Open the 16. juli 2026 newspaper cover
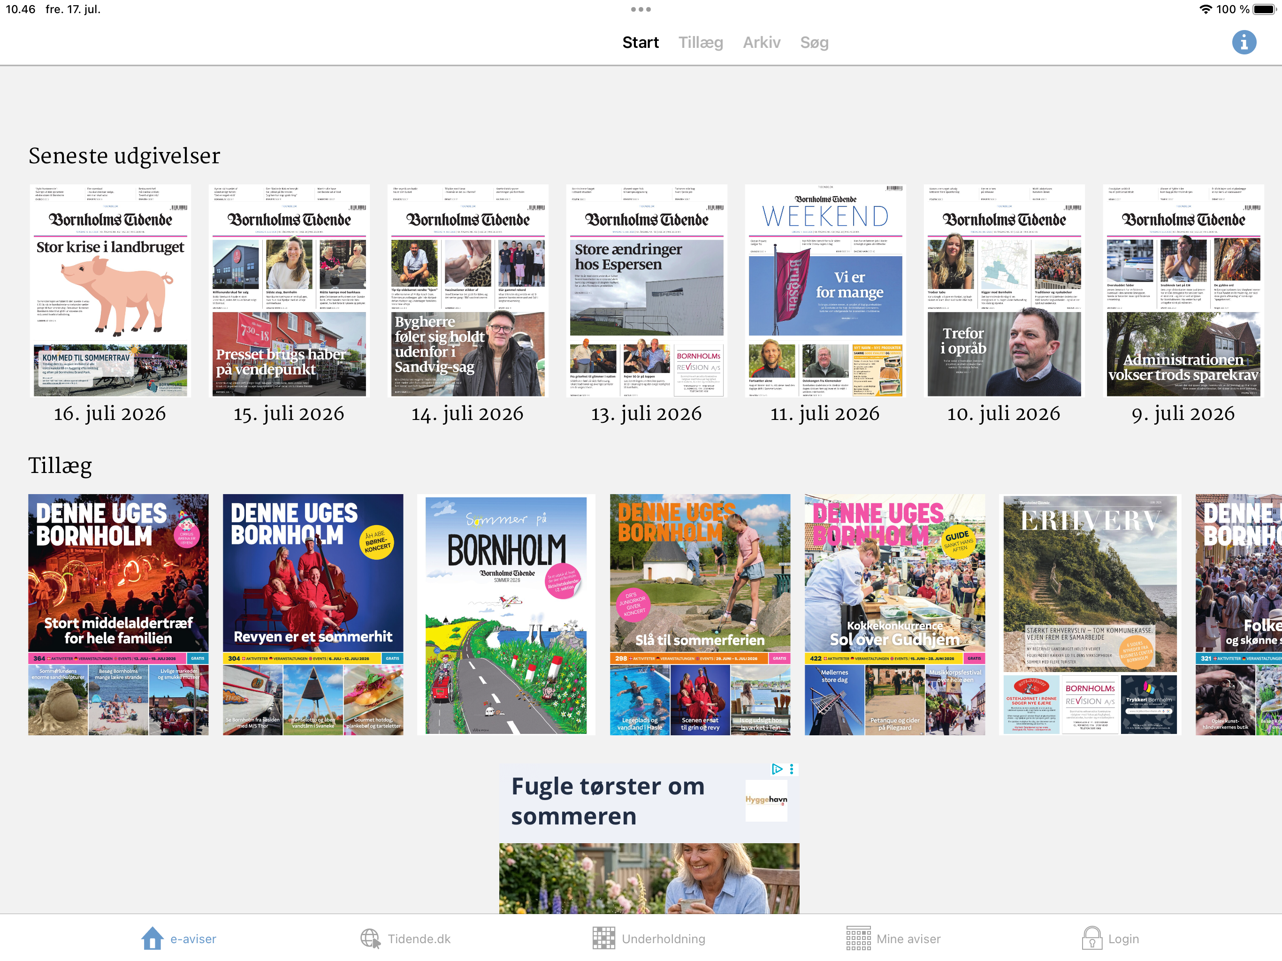Viewport: 1282px width, 961px height. coord(110,290)
